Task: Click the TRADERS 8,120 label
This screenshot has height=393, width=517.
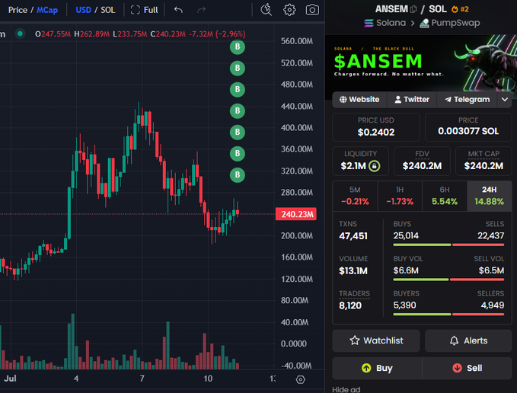Action: [x=355, y=293]
